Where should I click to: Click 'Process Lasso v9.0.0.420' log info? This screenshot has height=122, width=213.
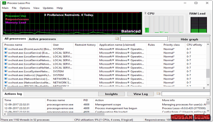tap(184, 108)
